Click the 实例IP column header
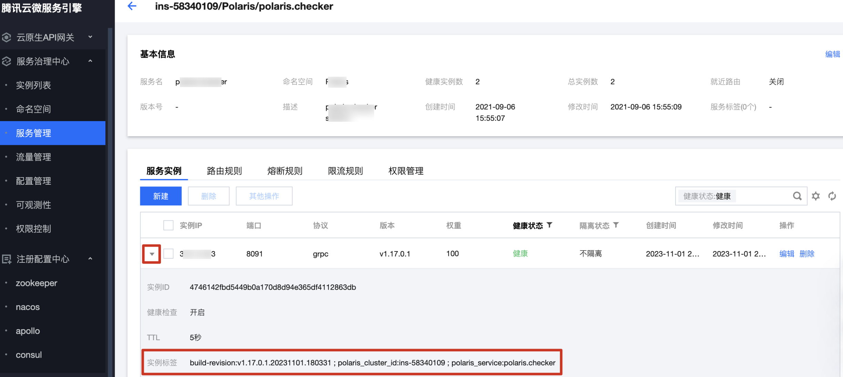 tap(191, 225)
